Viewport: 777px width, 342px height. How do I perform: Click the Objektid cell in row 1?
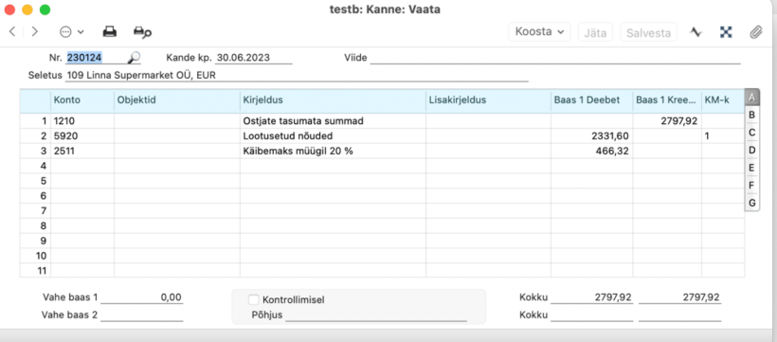[177, 120]
